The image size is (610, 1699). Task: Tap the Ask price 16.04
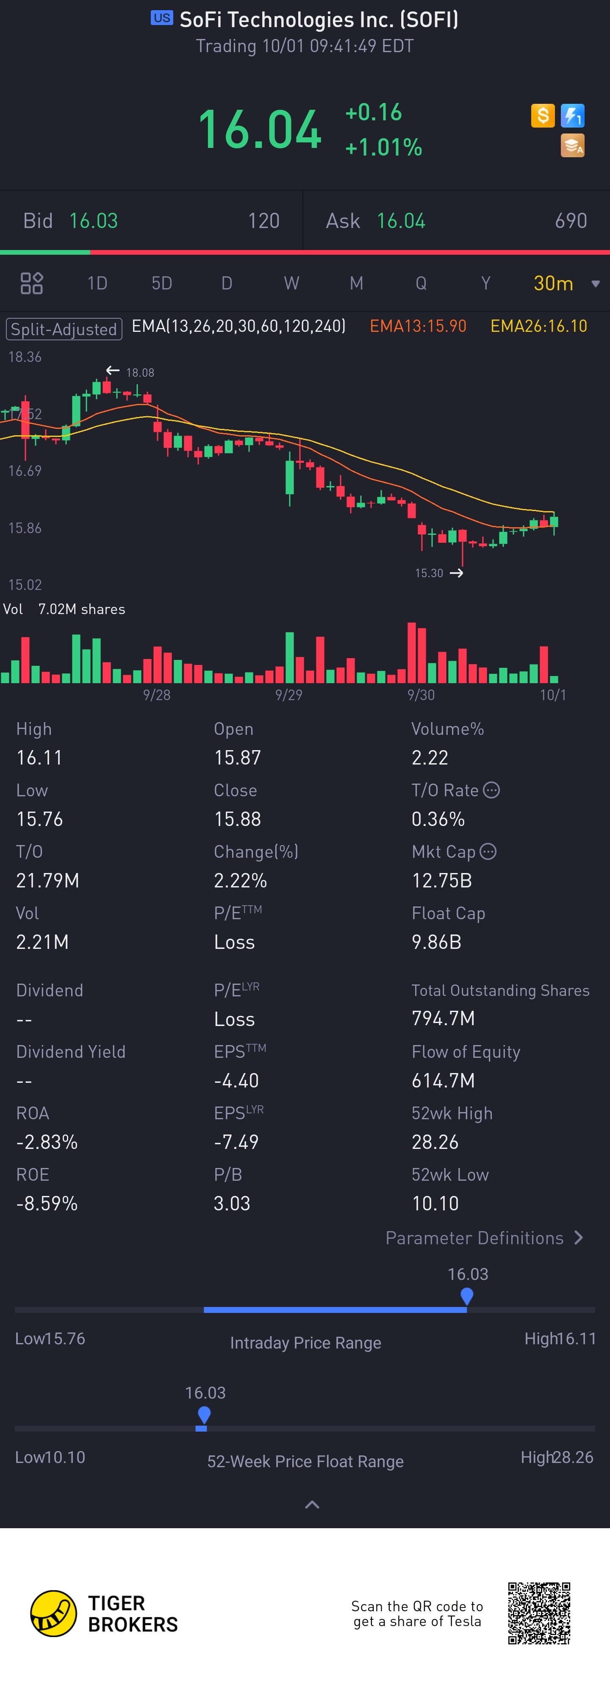(401, 220)
